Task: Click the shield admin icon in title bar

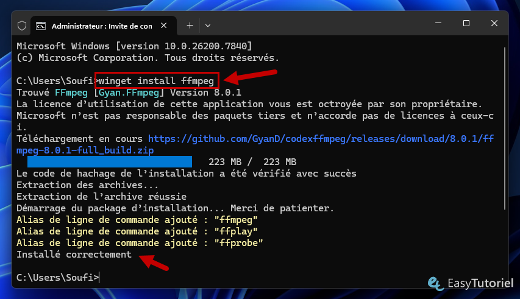Action: coord(22,26)
